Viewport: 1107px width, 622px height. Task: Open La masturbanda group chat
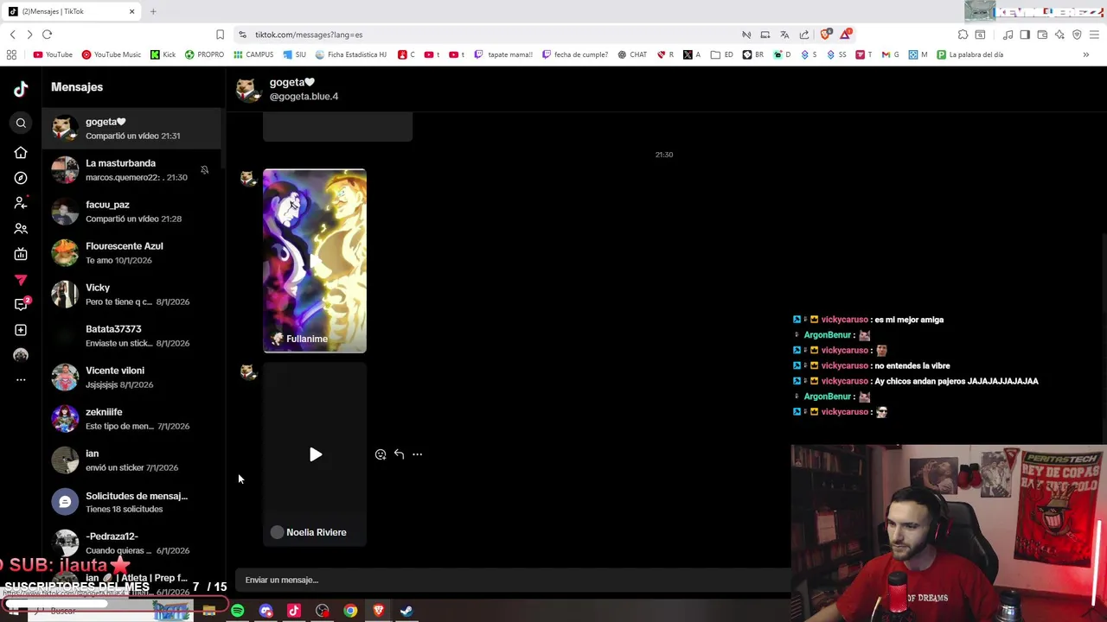pyautogui.click(x=131, y=170)
